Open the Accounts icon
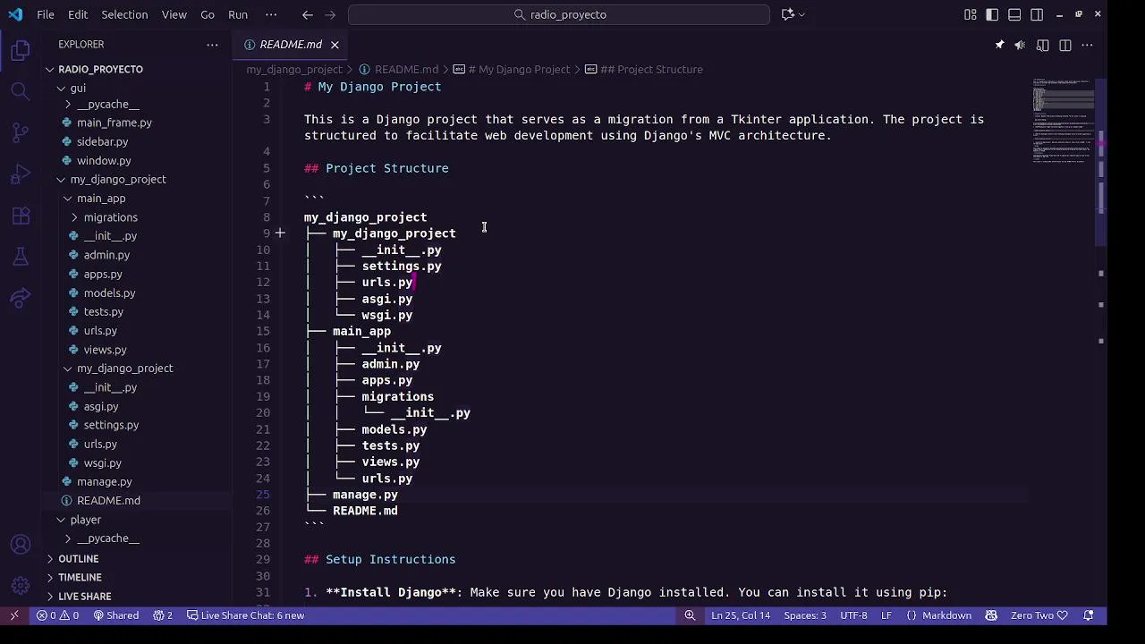This screenshot has height=644, width=1145. (x=21, y=545)
